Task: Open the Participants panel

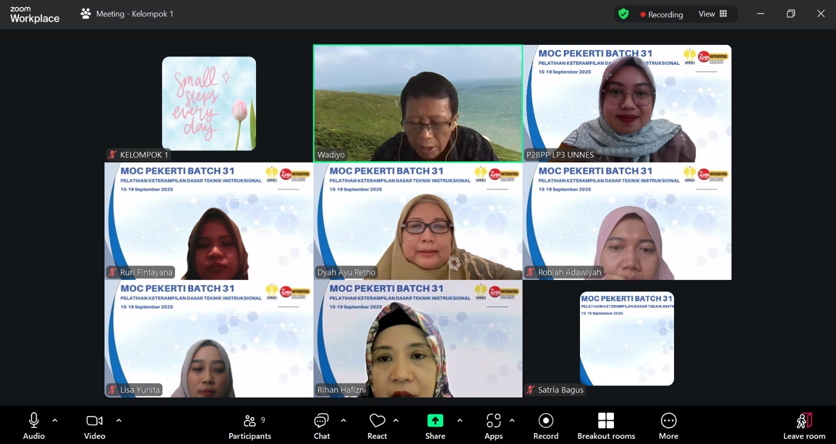Action: [x=250, y=426]
